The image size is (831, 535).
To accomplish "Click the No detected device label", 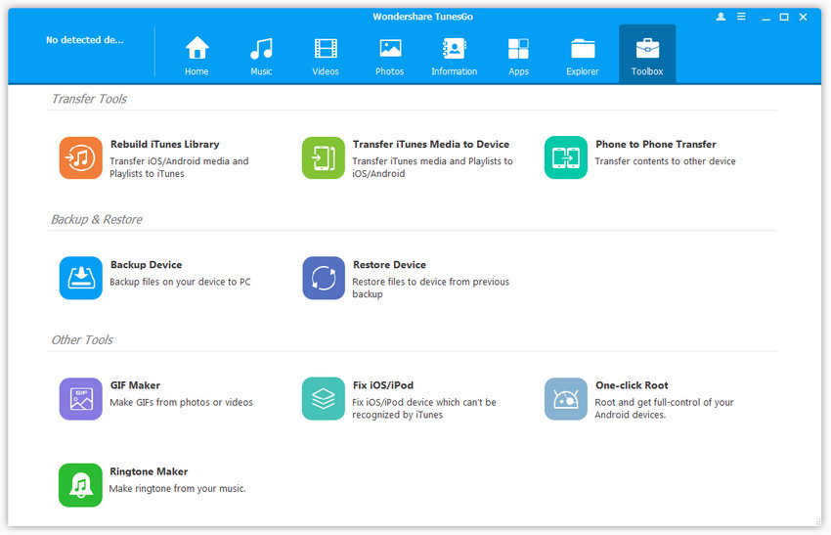I will click(x=84, y=40).
